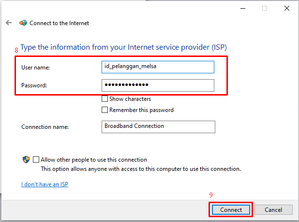Close the Connect to the Internet window
This screenshot has height=222, width=299.
click(287, 8)
